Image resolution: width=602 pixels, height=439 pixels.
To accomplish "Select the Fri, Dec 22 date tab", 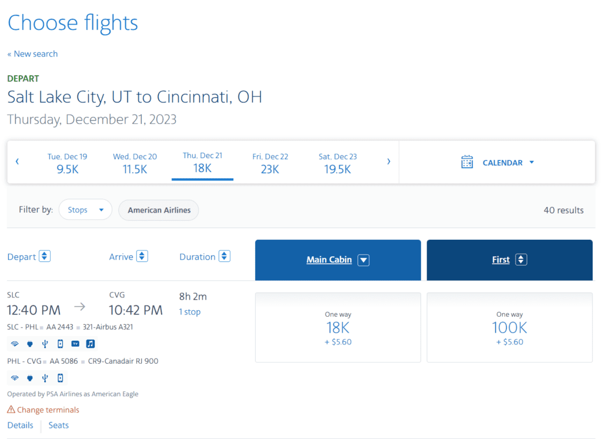I will pos(270,163).
